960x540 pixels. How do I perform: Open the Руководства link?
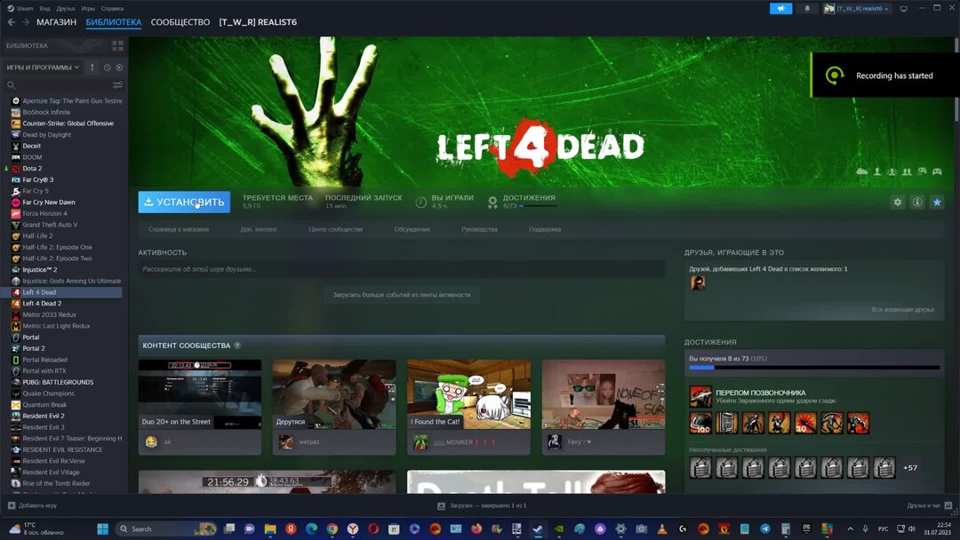479,229
